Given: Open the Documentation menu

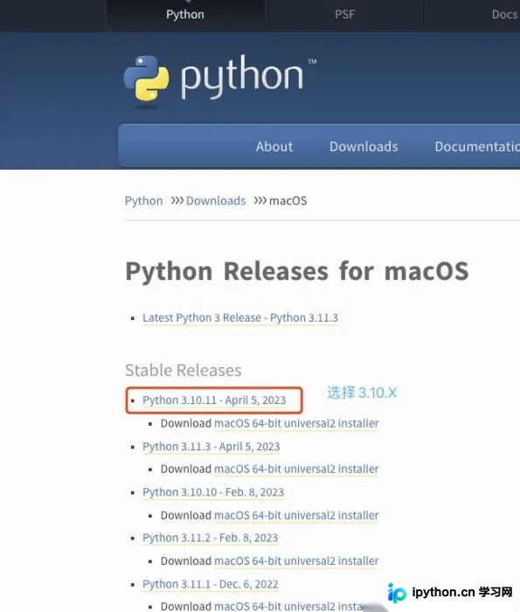Looking at the screenshot, I should [477, 146].
